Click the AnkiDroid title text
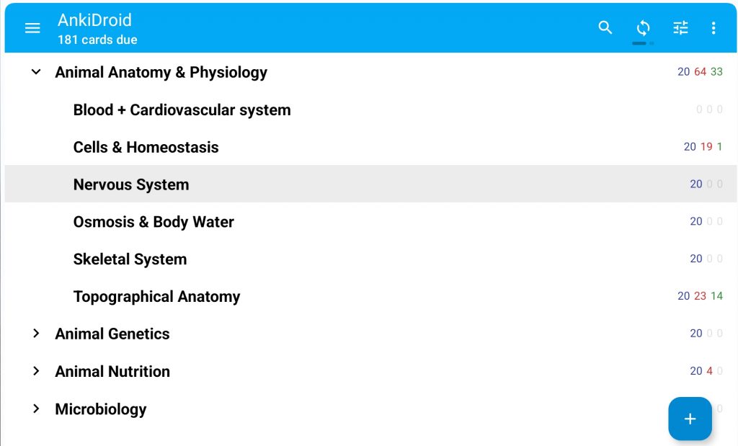Viewport: 738px width, 446px height. [x=94, y=20]
